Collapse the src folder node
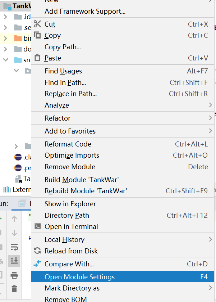Image resolution: width=216 pixels, height=302 pixels. tap(6, 60)
